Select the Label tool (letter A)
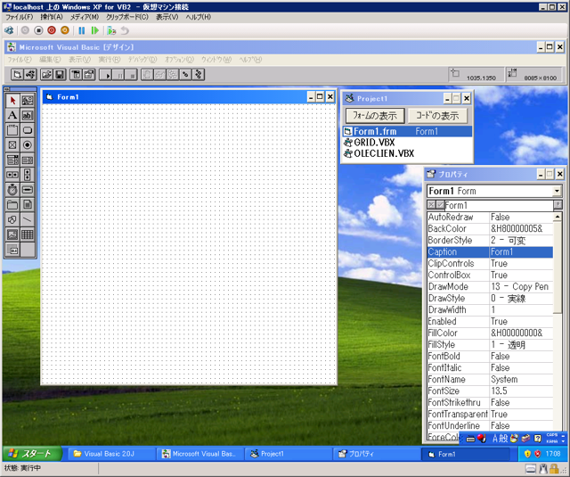The width and height of the screenshot is (570, 477). point(12,115)
